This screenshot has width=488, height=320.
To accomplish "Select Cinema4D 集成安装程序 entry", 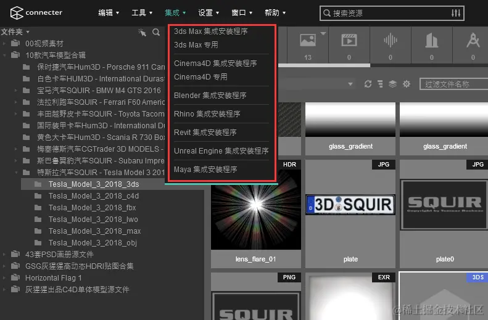I will [x=215, y=63].
